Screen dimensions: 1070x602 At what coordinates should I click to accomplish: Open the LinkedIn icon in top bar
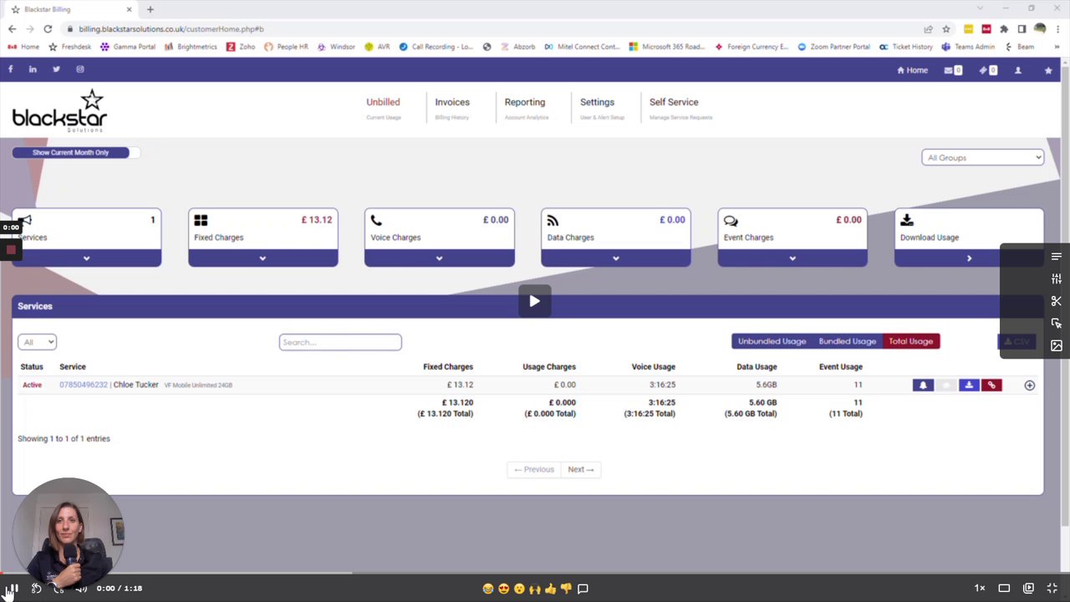click(x=33, y=69)
